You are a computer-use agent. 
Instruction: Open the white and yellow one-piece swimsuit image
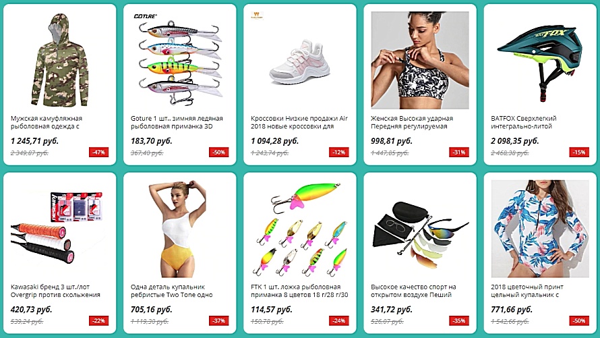(178, 229)
